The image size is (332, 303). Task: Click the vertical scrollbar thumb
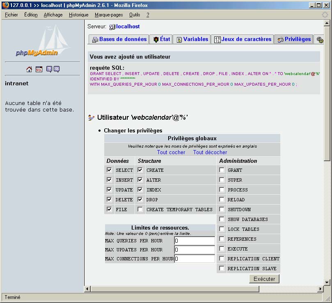[327, 93]
